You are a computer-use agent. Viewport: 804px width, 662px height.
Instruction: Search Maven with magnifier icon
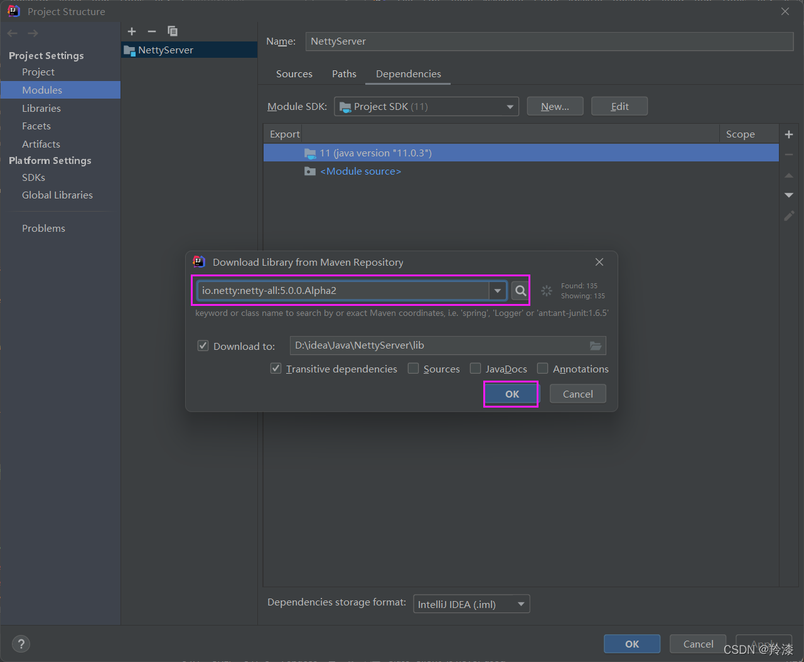click(520, 291)
